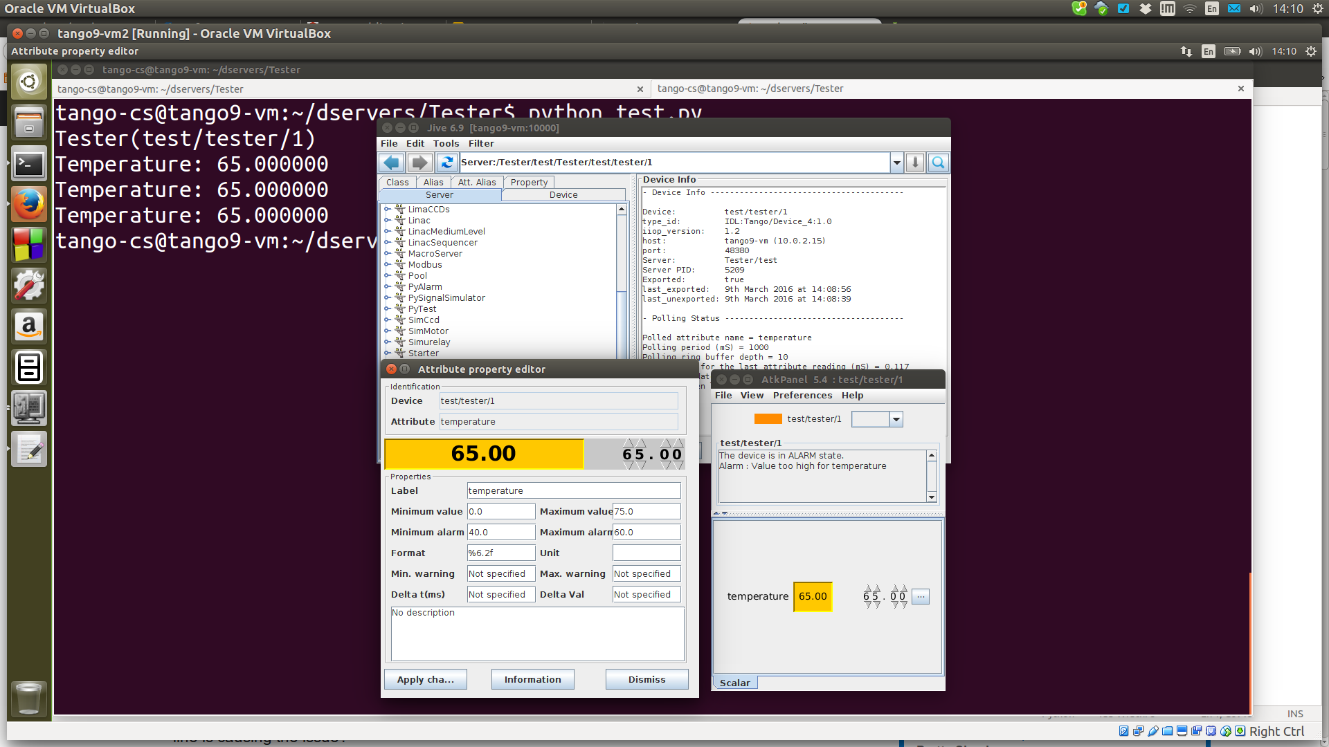Screen dimensions: 1329x747
Task: Click the Minimum alarm input field
Action: click(501, 533)
